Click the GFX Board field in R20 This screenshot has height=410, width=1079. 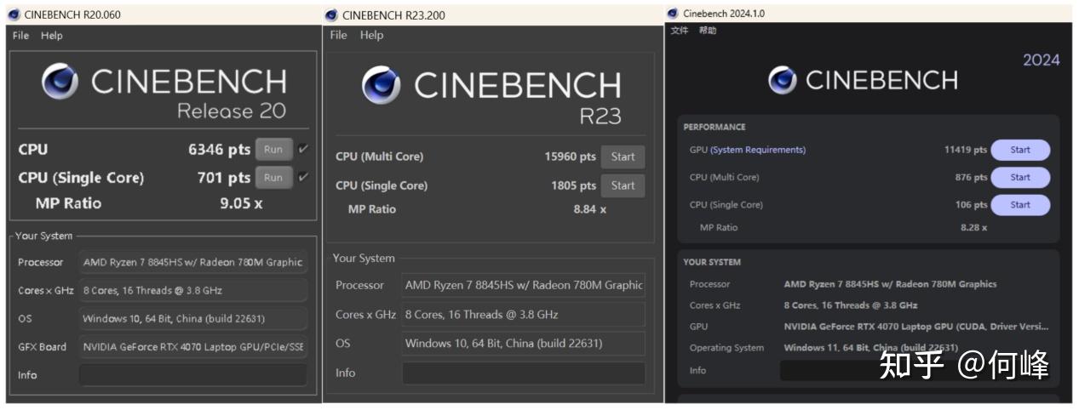pos(193,347)
